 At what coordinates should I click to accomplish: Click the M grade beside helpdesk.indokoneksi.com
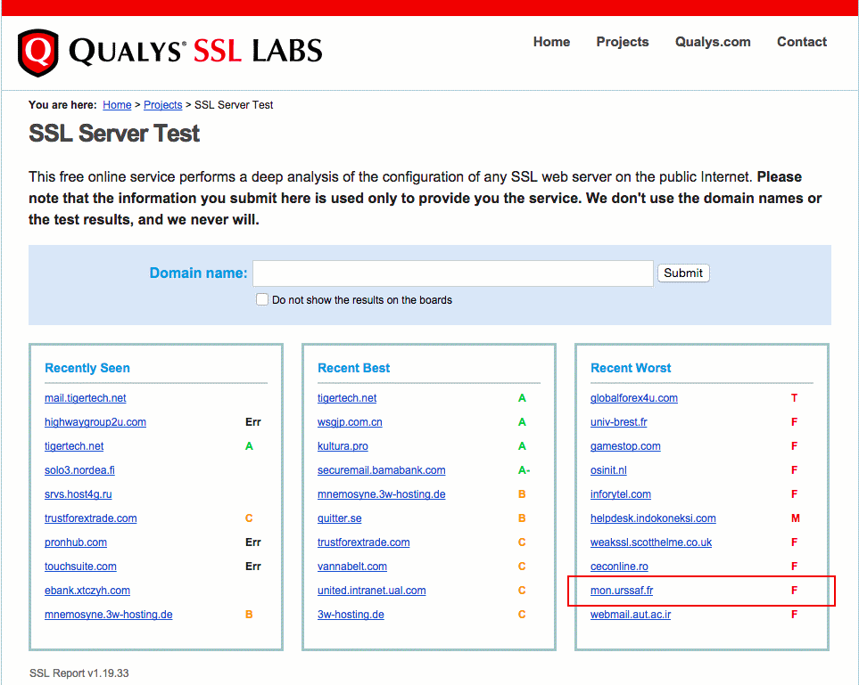tap(796, 518)
